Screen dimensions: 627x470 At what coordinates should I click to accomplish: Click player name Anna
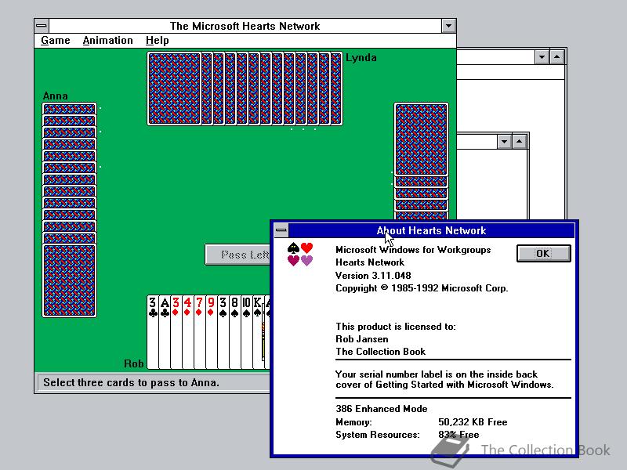click(55, 96)
